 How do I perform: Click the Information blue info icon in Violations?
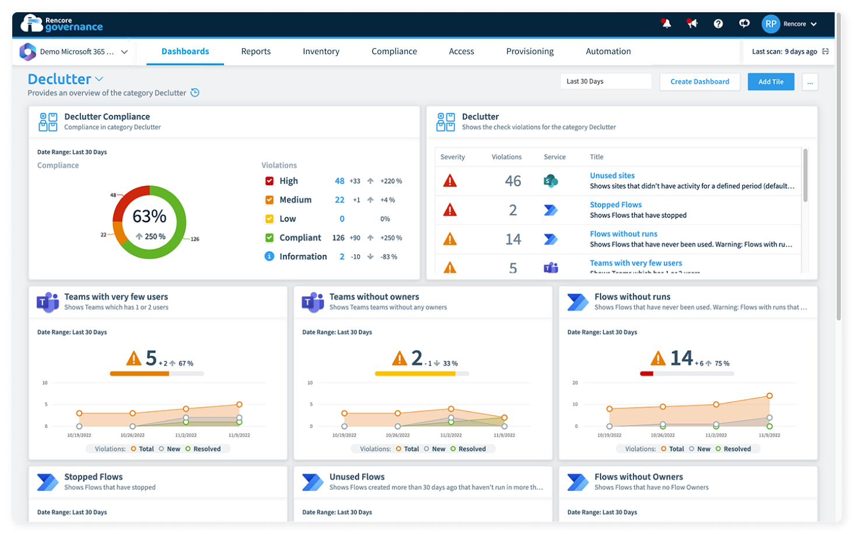pos(269,256)
